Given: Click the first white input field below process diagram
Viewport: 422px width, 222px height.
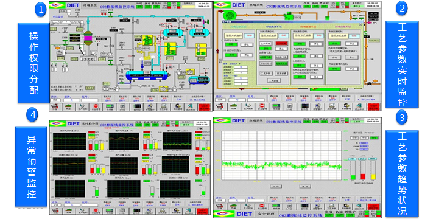Looking at the screenshot, I should (x=55, y=100).
